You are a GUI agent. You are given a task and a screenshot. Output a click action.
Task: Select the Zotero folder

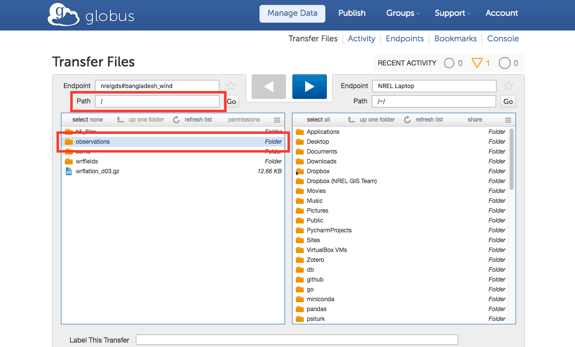coord(315,259)
